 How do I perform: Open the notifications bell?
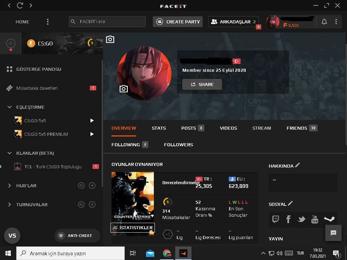(x=324, y=22)
